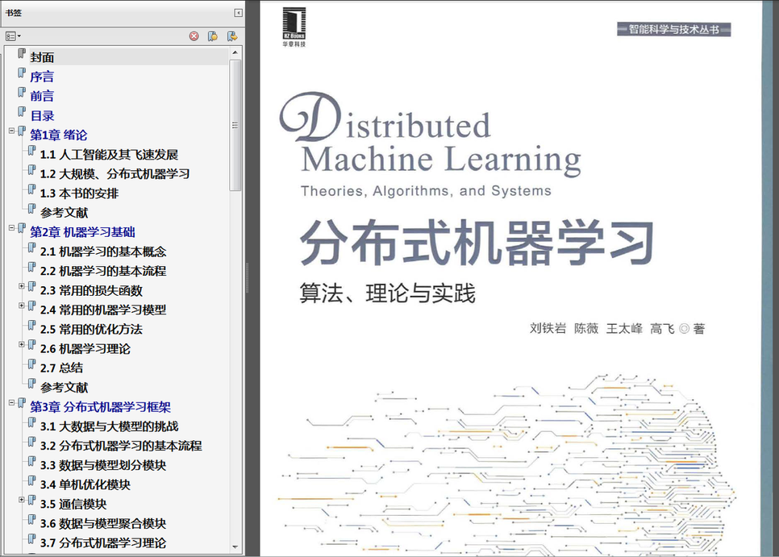Click the bookmarks scrollbar up arrow
779x557 pixels.
pos(235,52)
